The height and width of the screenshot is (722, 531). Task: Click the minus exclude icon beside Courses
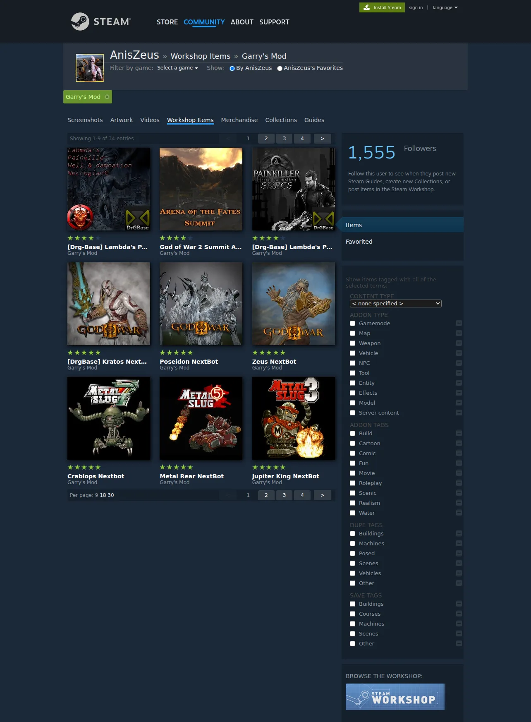[x=459, y=614]
